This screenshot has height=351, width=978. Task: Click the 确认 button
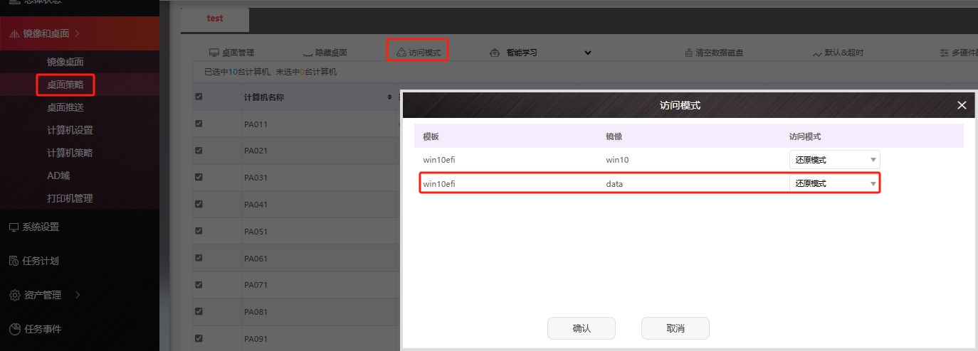[x=581, y=328]
